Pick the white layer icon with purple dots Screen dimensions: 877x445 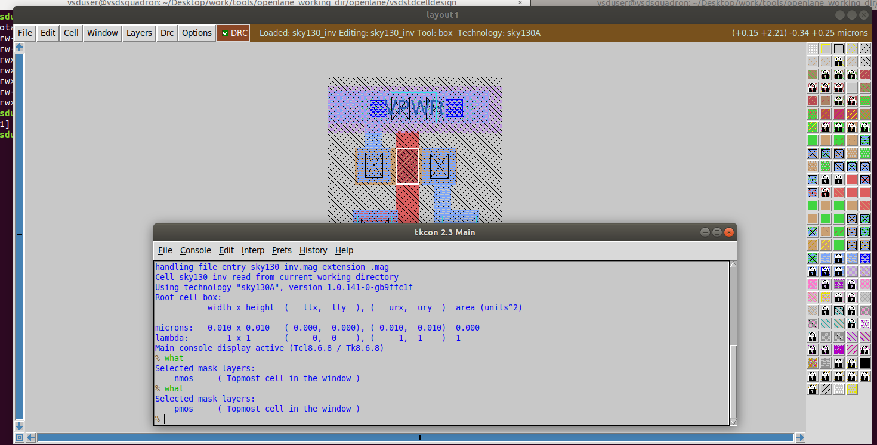tap(865, 323)
